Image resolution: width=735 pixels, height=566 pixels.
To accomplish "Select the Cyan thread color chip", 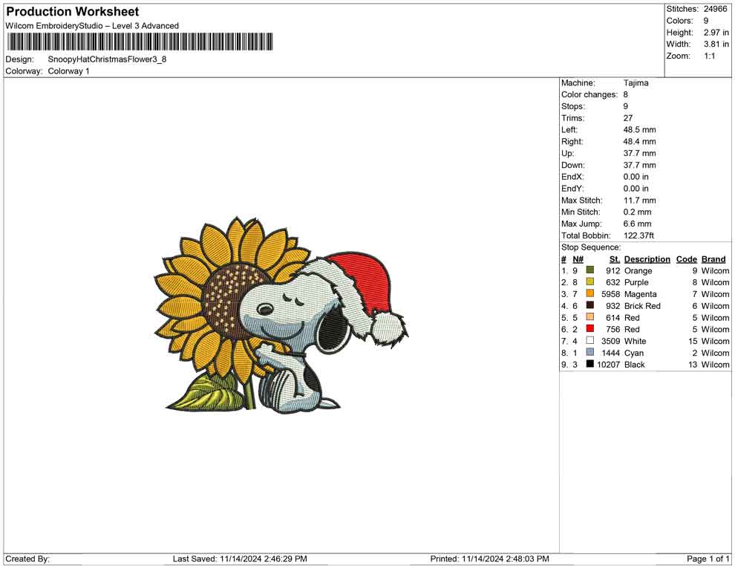I will (589, 353).
